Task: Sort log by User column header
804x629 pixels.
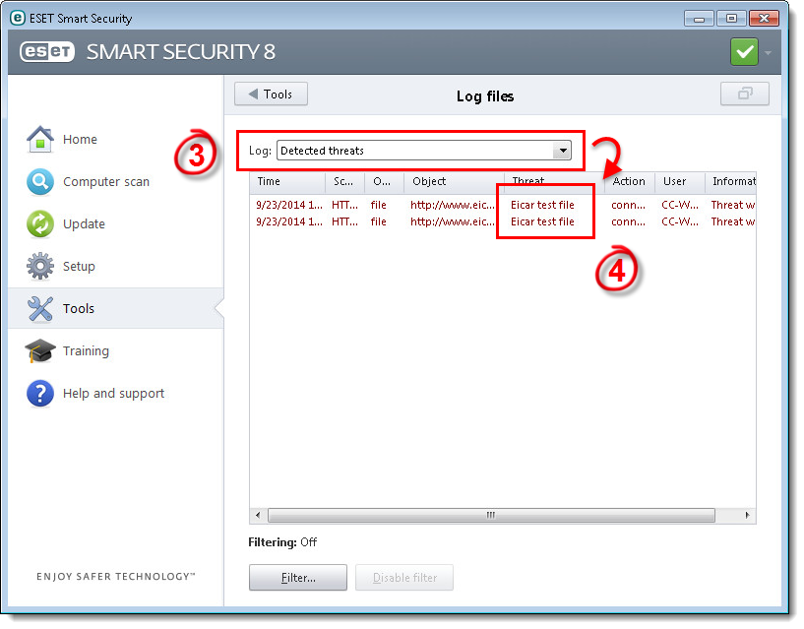Action: point(680,182)
